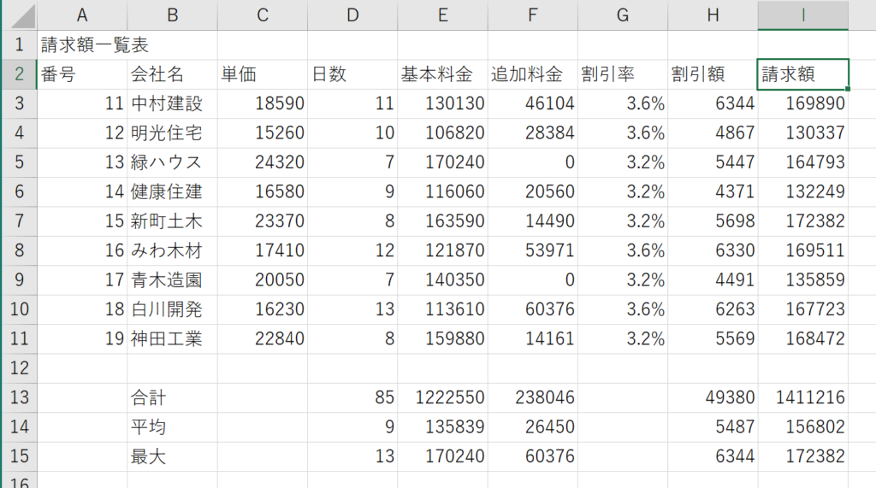
Task: Click extra fee cell 28384
Action: (532, 132)
